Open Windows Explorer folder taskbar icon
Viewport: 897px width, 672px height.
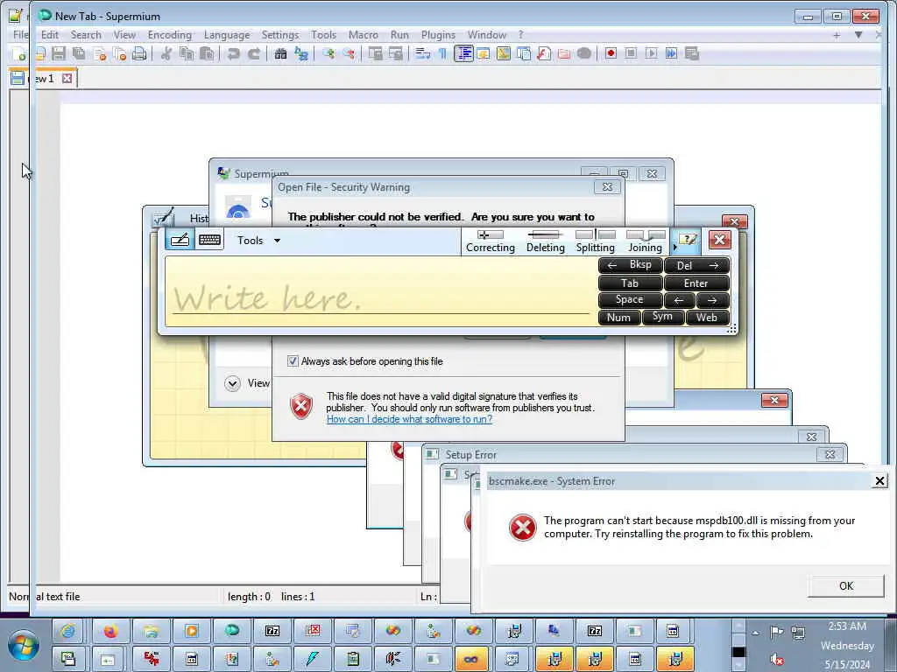click(x=151, y=631)
